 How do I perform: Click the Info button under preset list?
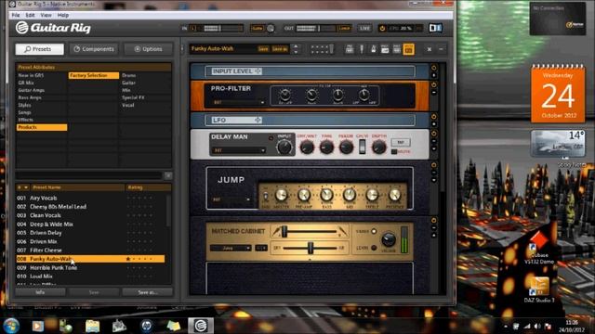(40, 292)
